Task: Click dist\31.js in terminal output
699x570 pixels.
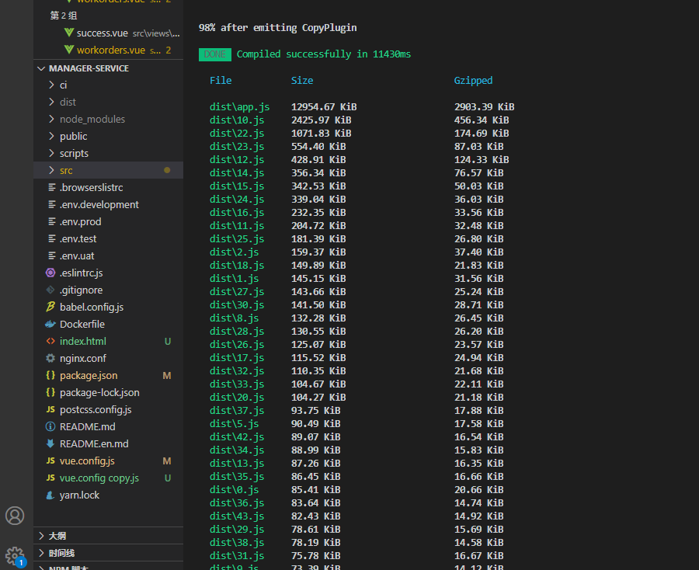Action: point(237,556)
